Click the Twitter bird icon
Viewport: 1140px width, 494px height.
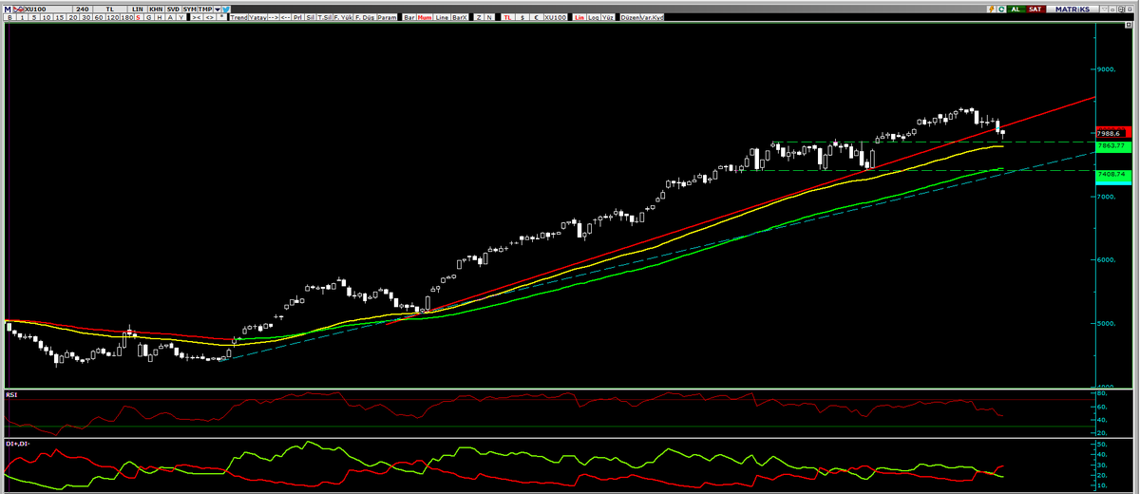point(226,9)
